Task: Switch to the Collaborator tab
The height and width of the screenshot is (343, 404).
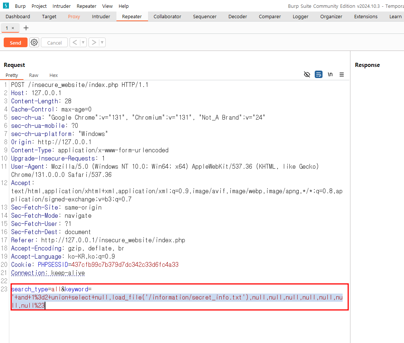Action: 167,16
